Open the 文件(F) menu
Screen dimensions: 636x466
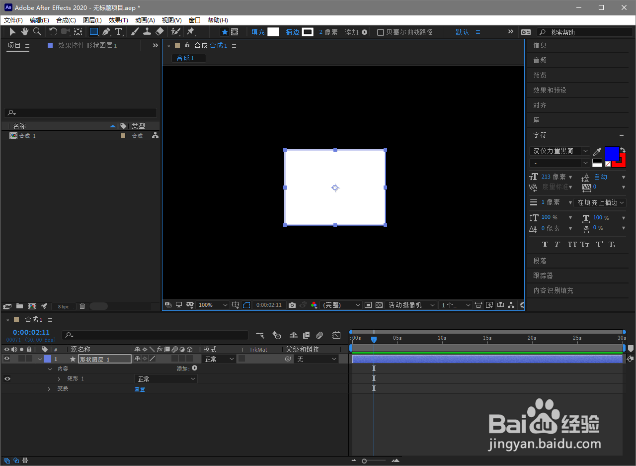tap(13, 20)
